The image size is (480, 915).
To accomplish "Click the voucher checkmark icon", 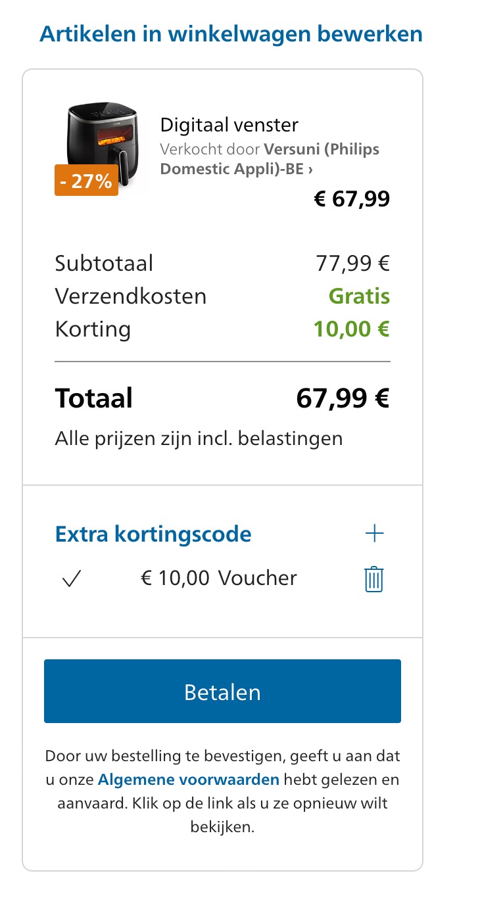I will coord(71,579).
